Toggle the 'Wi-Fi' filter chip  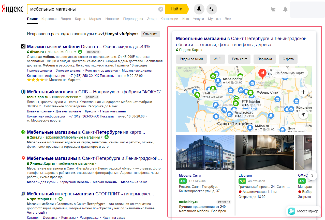click(217, 59)
